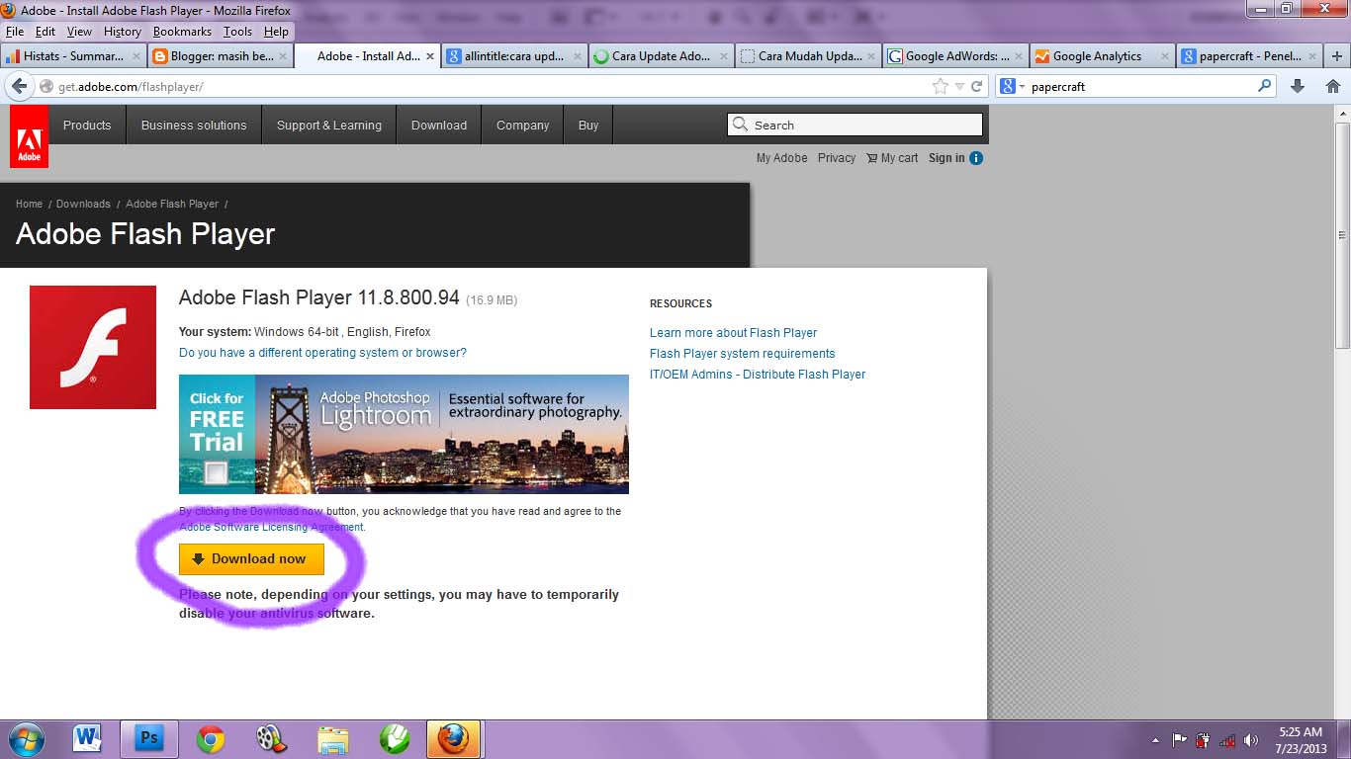
Task: Click the Download now button
Action: pyautogui.click(x=251, y=558)
